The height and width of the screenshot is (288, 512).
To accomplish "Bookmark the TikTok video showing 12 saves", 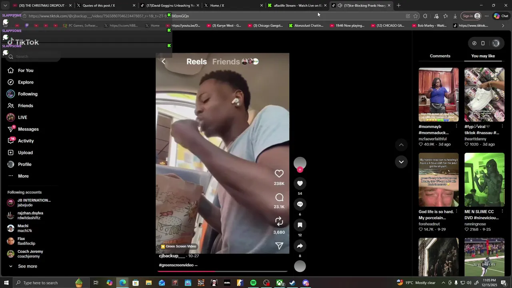I will tap(300, 225).
